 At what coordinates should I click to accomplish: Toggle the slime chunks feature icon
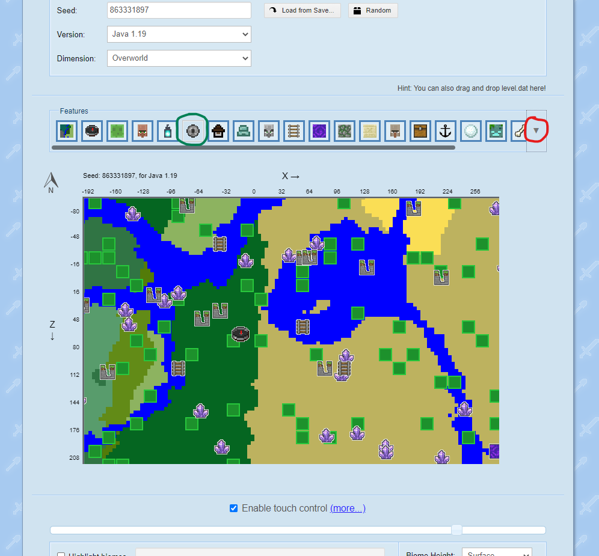(x=117, y=130)
